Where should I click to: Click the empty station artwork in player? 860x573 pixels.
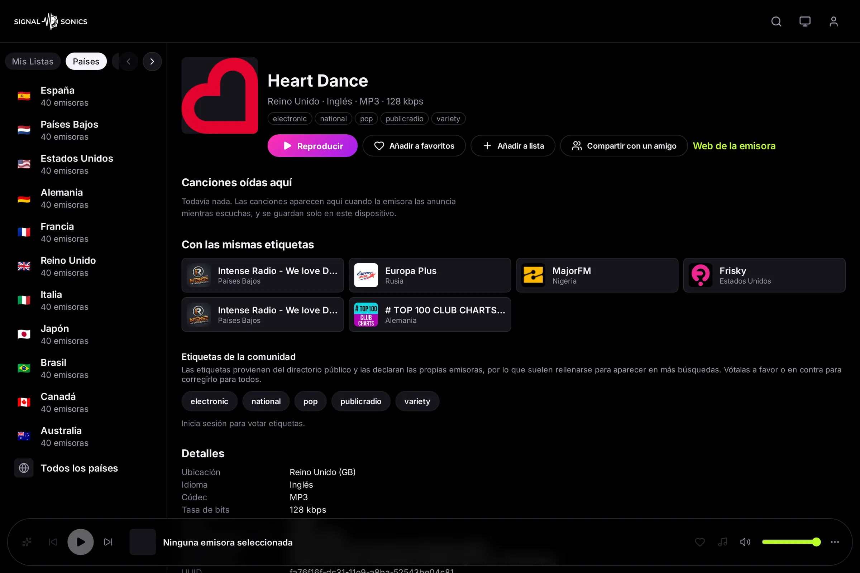[143, 542]
